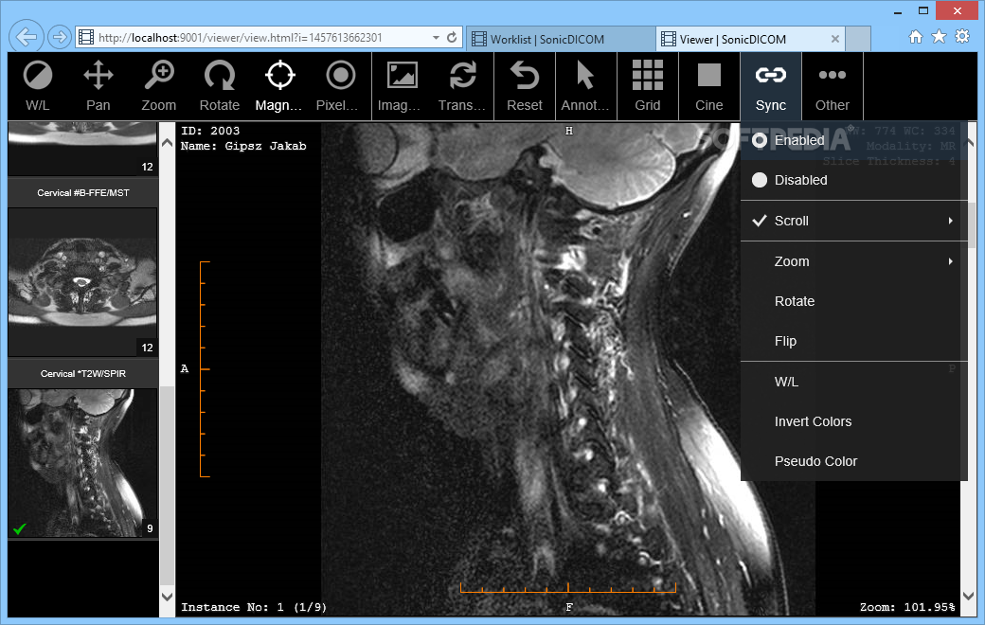The image size is (985, 625).
Task: Open browser home page
Action: (x=916, y=36)
